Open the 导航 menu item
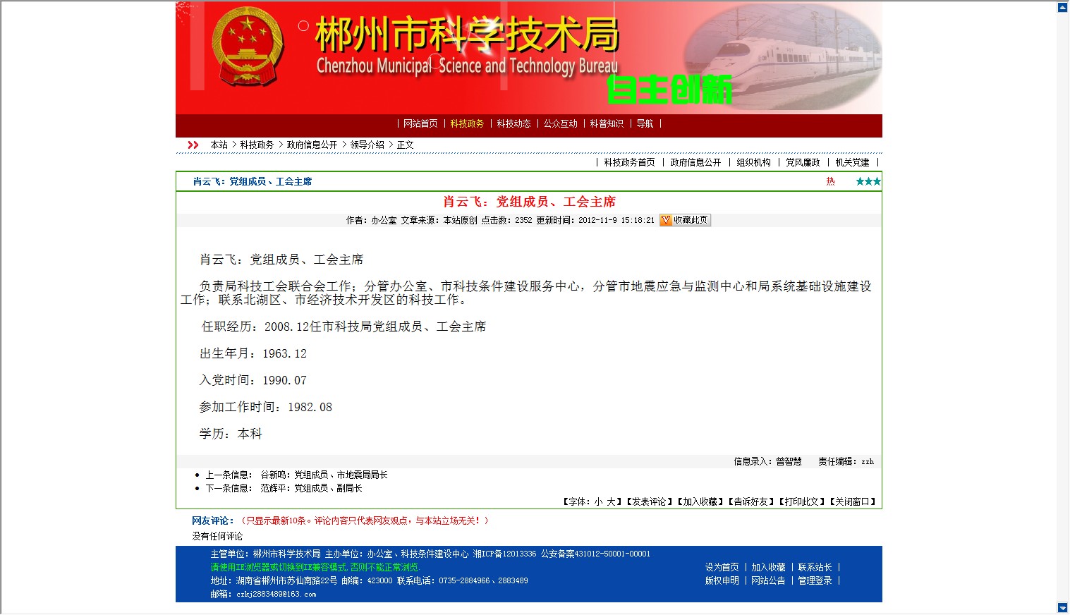The width and height of the screenshot is (1070, 615). pos(645,123)
